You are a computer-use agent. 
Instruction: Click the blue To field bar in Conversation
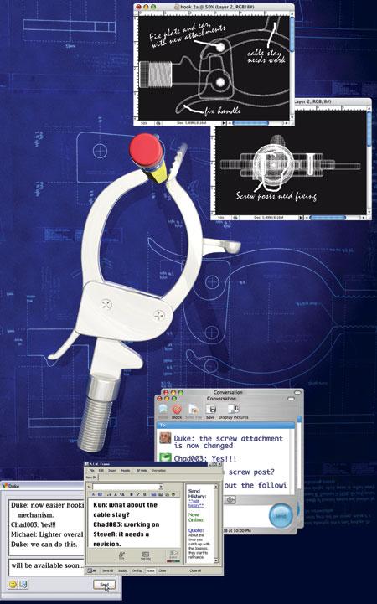tap(225, 426)
